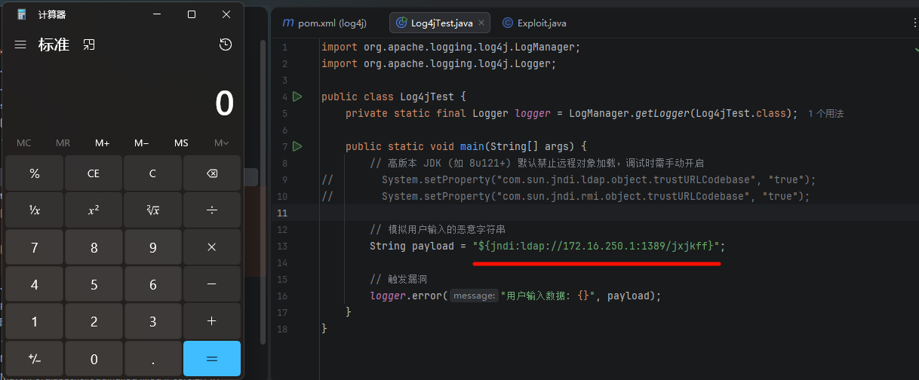Open the M memory list dropdown
919x380 pixels.
221,142
